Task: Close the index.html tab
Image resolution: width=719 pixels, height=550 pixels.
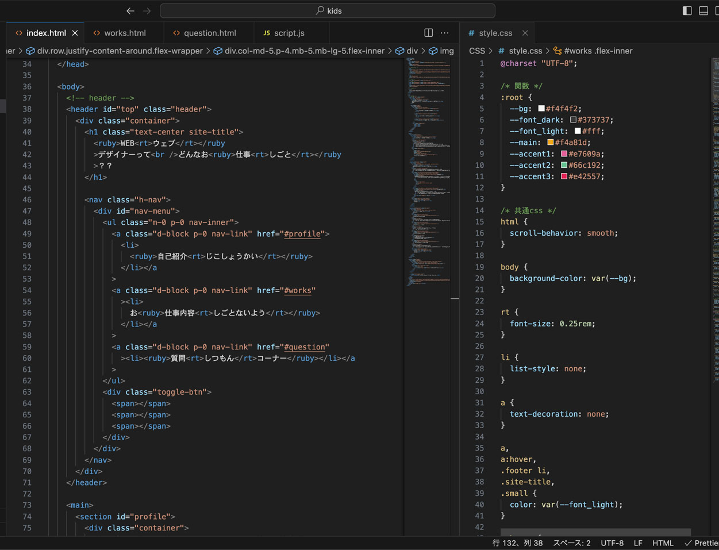Action: (75, 33)
